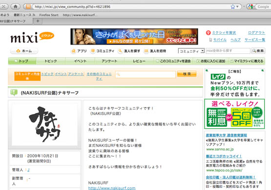The width and height of the screenshot is (271, 190).
Task: Open a new tab with plus button
Action: click(38, 21)
